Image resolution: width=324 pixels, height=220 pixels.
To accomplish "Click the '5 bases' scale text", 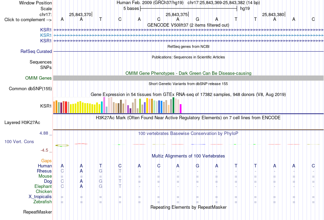I will pyautogui.click(x=131, y=9).
